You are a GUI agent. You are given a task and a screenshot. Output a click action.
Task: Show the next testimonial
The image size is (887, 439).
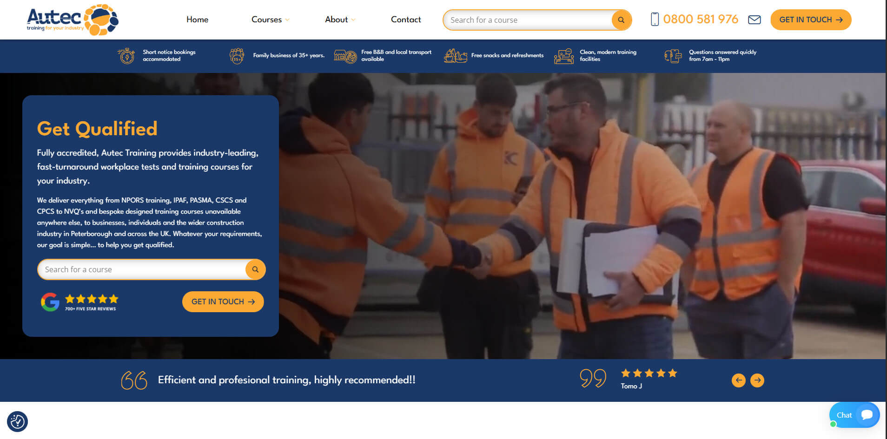coord(757,380)
